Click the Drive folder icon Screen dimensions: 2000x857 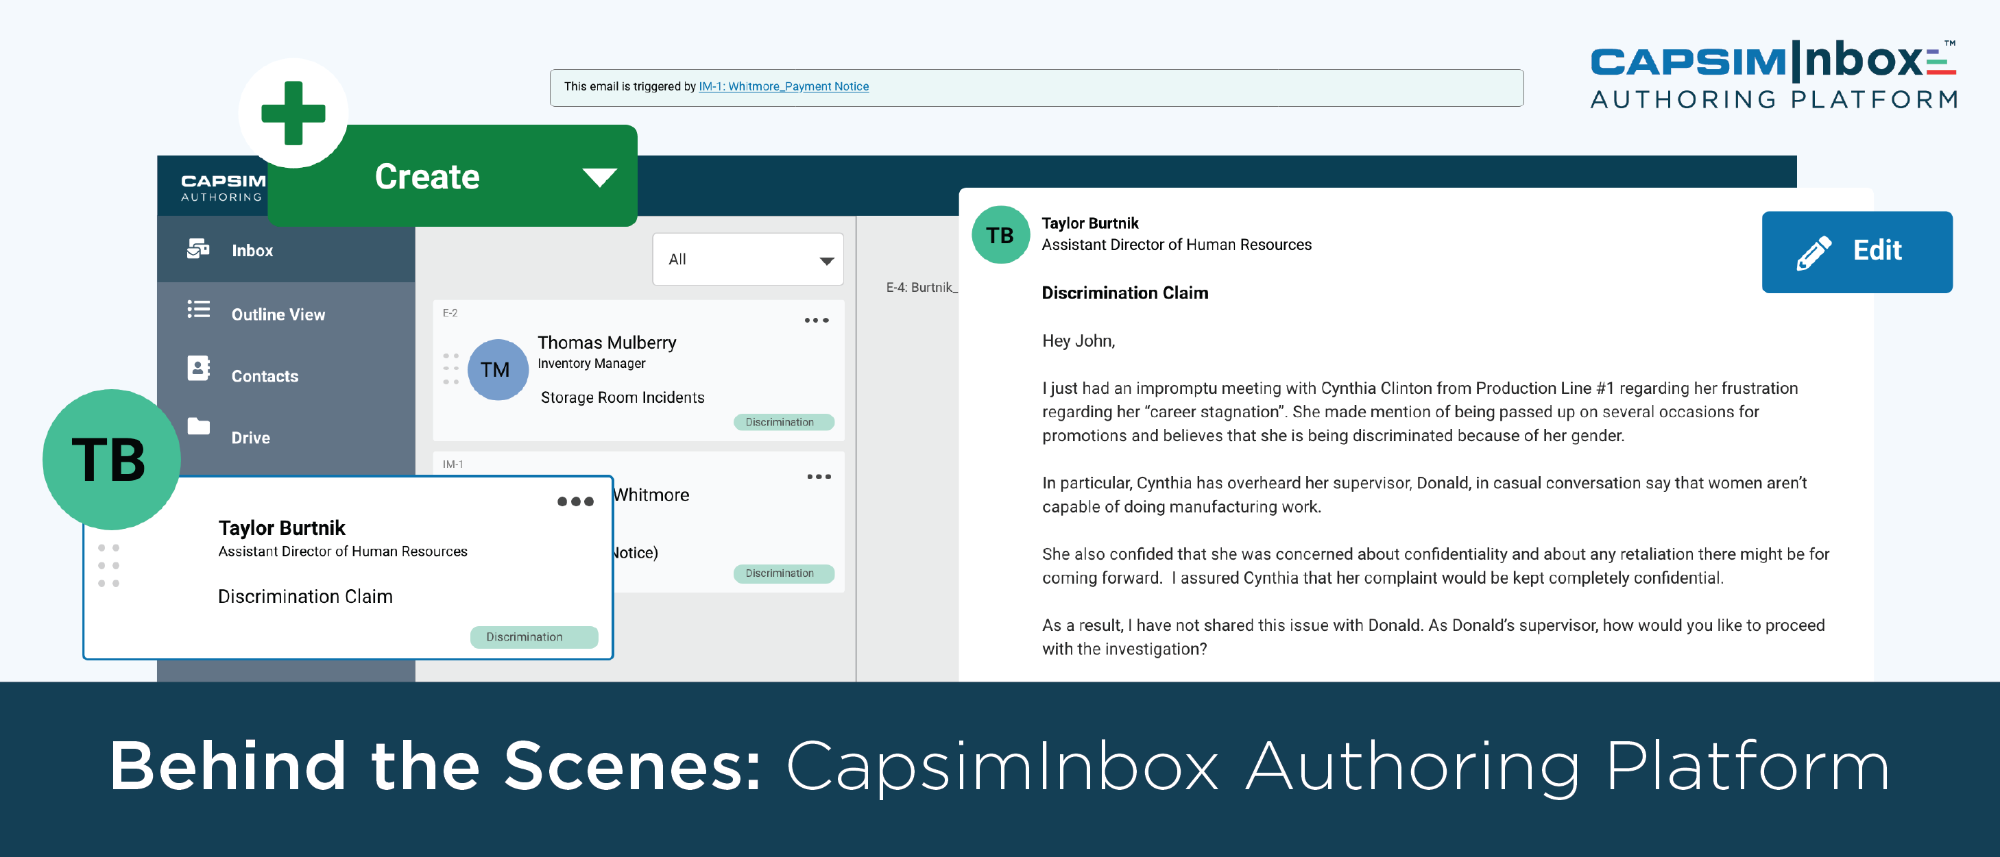tap(198, 426)
